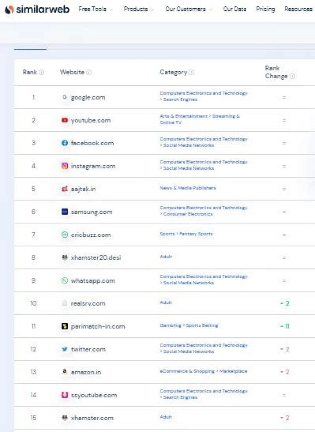The width and height of the screenshot is (315, 432).
Task: Click the youtube.com red play icon
Action: (64, 120)
